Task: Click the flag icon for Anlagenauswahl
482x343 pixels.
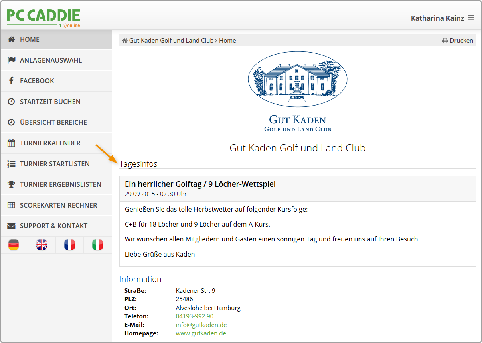Action: pyautogui.click(x=12, y=60)
